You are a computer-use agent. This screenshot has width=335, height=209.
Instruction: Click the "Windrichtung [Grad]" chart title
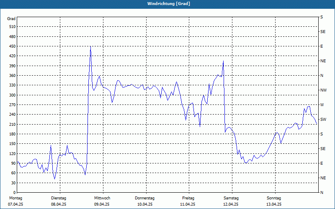click(168, 4)
